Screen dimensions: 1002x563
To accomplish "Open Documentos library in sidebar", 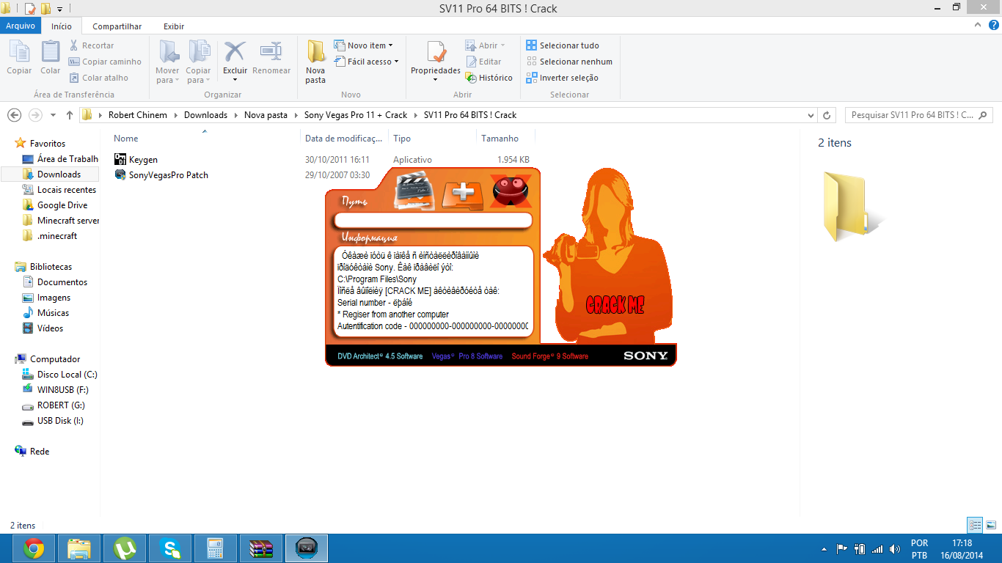I will [55, 282].
